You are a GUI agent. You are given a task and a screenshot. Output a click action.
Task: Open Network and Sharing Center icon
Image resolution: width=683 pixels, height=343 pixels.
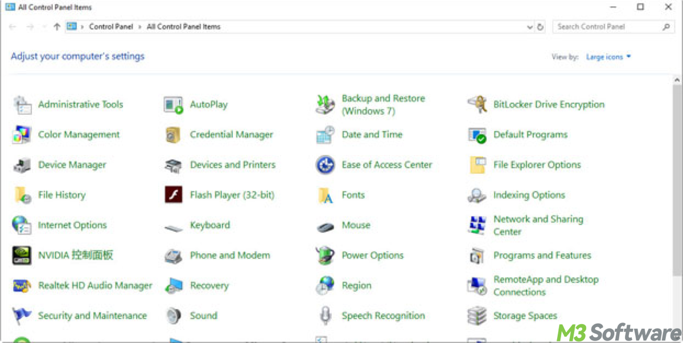pyautogui.click(x=477, y=225)
